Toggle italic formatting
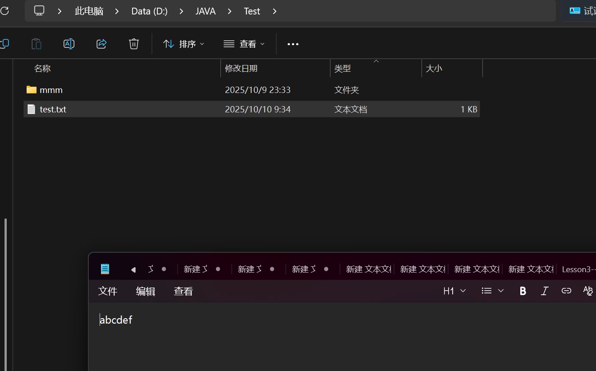Viewport: 596px width, 371px height. coord(544,291)
